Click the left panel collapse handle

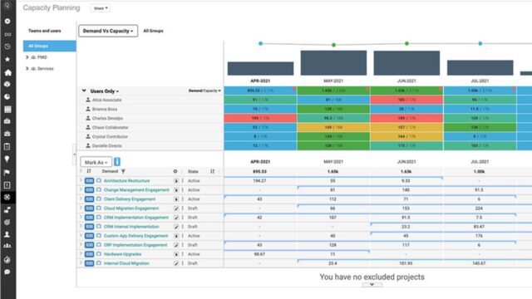click(x=74, y=154)
